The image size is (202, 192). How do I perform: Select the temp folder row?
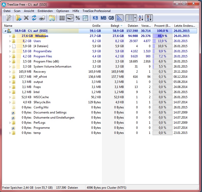(100, 133)
